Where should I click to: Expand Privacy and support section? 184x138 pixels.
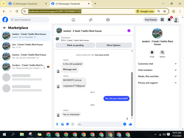(158, 83)
